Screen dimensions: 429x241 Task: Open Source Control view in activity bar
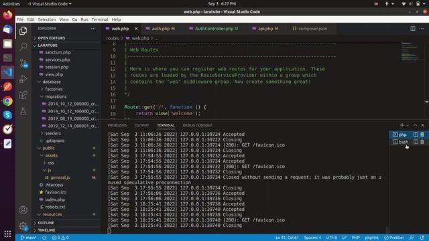point(23,64)
